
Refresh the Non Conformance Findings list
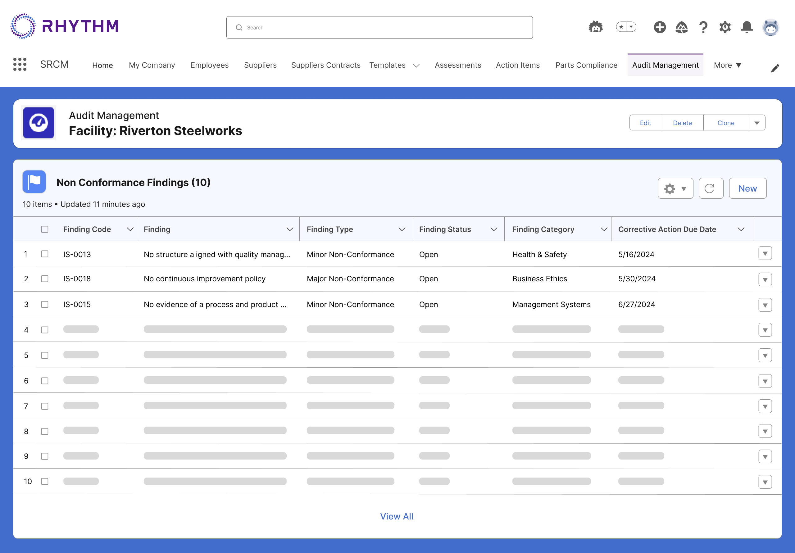[711, 188]
